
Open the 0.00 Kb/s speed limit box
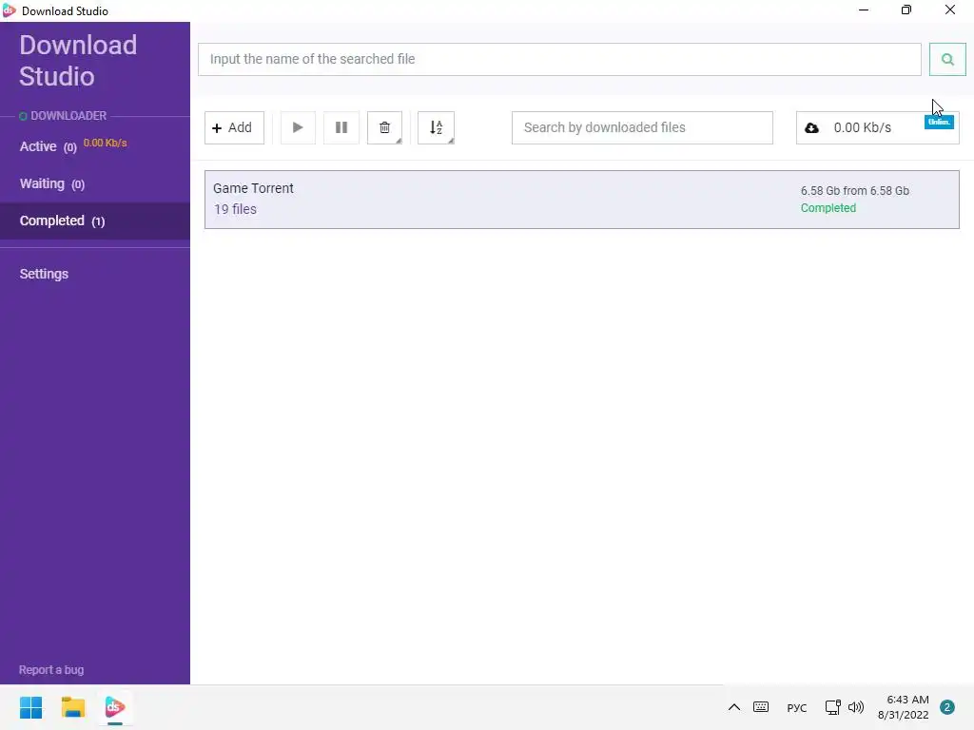pyautogui.click(x=877, y=128)
